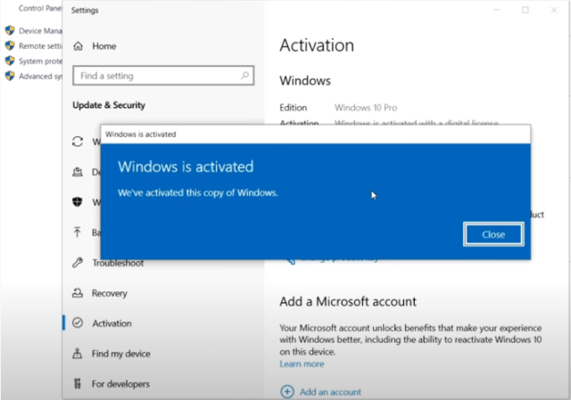The width and height of the screenshot is (571, 400).
Task: Open Delivery Optimization icon in sidebar
Action: (x=78, y=172)
